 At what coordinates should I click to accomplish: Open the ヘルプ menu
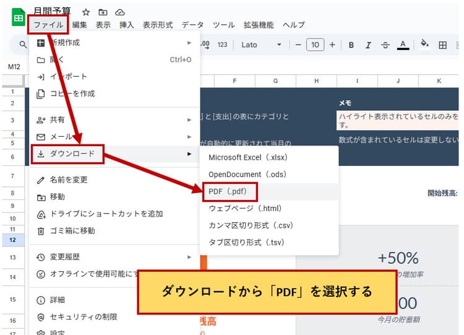293,25
